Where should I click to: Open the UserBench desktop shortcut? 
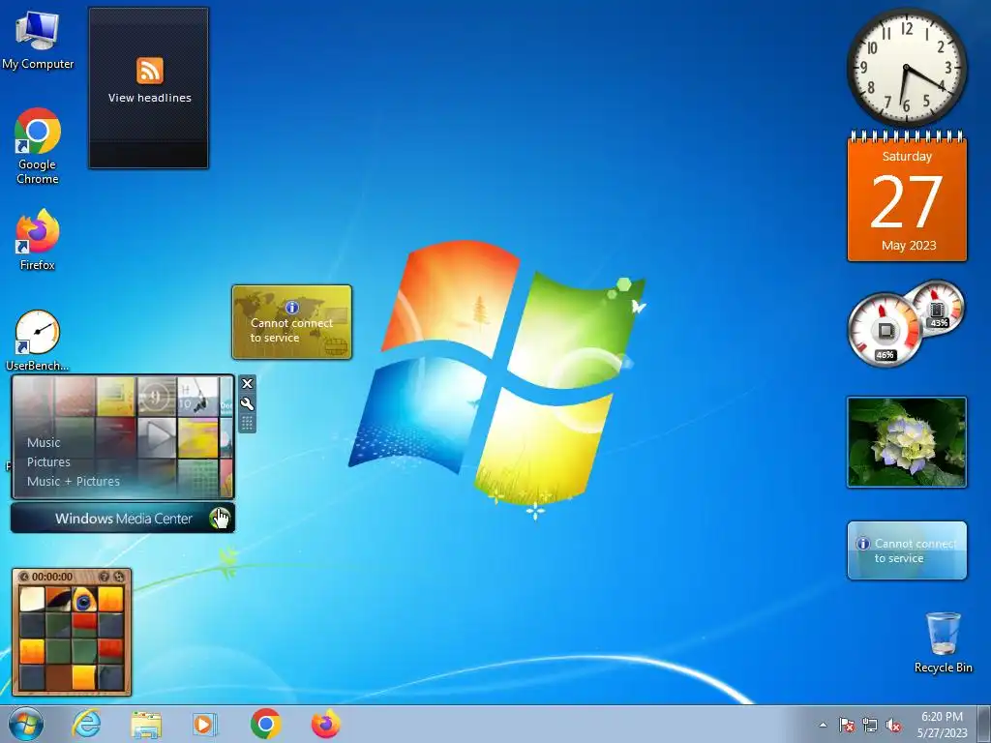(x=38, y=341)
